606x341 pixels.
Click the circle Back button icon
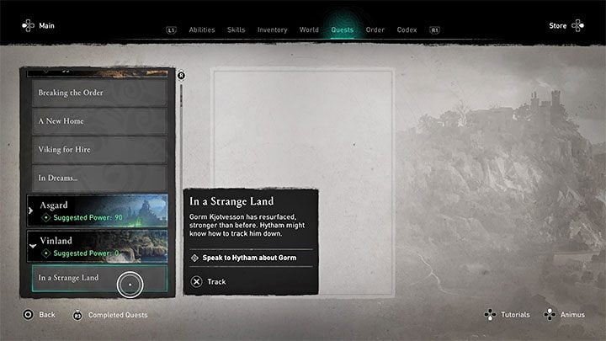tap(29, 315)
